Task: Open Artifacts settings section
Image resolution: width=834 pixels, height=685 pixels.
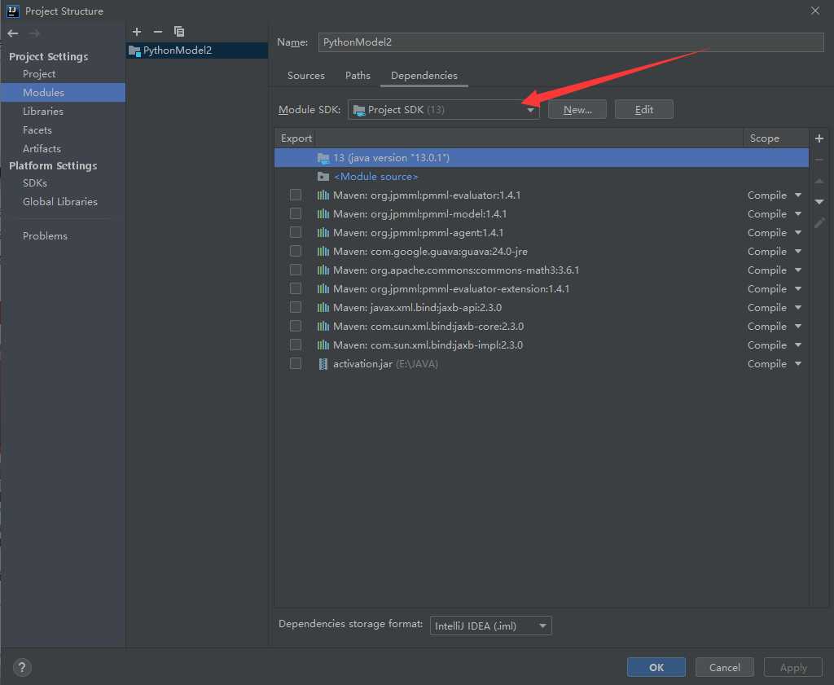Action: coord(42,149)
